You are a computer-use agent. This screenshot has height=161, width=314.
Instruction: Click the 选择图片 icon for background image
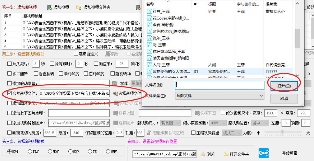pos(116,123)
